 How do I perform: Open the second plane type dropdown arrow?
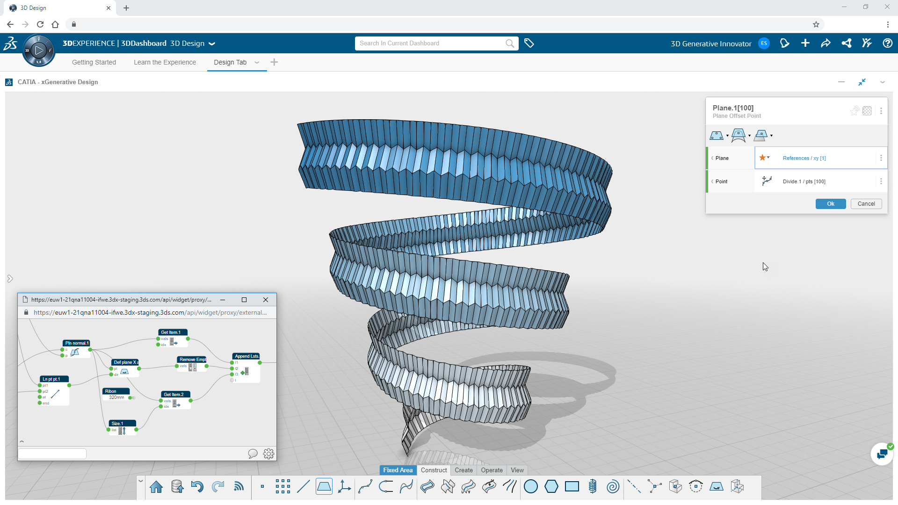[749, 136]
